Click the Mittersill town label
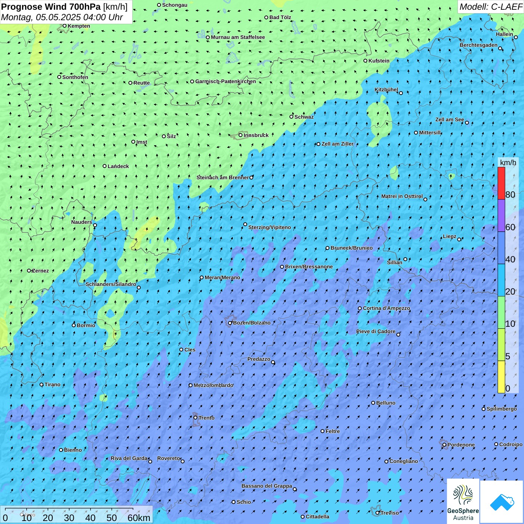Image resolution: width=524 pixels, height=524 pixels. point(430,132)
